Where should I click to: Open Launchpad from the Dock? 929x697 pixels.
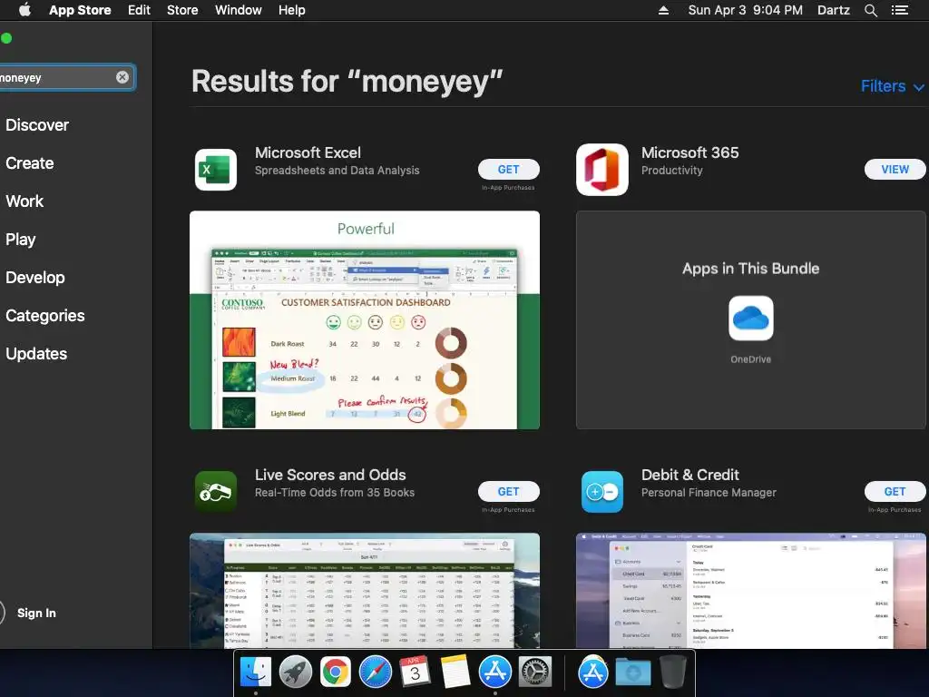click(296, 672)
